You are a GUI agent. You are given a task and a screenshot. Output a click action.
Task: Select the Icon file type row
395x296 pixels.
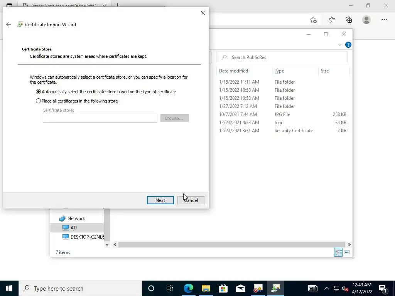click(x=283, y=123)
